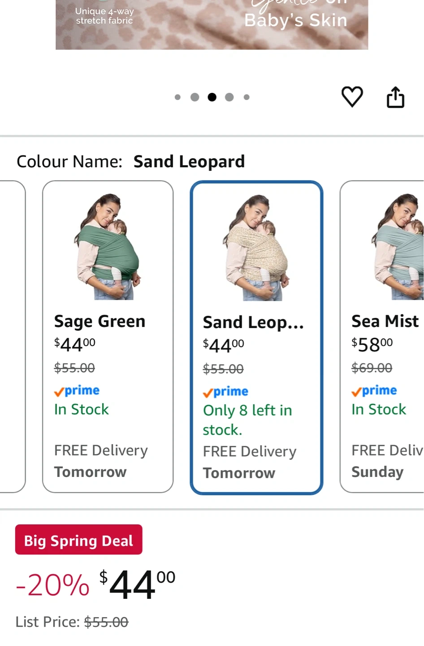Tap the heart wishlist icon
This screenshot has height=646, width=424.
352,97
